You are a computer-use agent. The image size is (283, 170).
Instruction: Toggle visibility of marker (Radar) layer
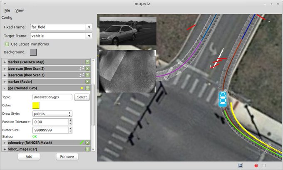(87, 81)
